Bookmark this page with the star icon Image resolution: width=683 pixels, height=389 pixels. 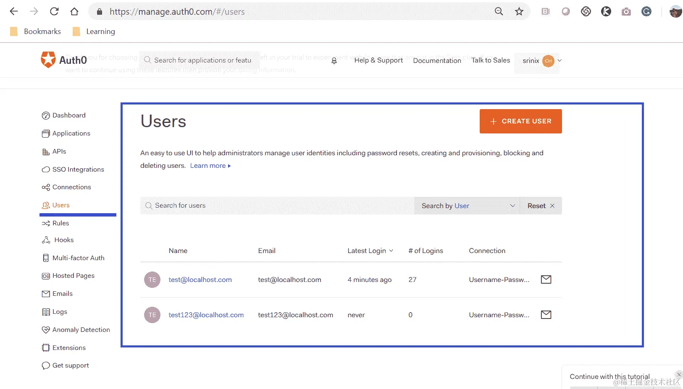tap(519, 11)
